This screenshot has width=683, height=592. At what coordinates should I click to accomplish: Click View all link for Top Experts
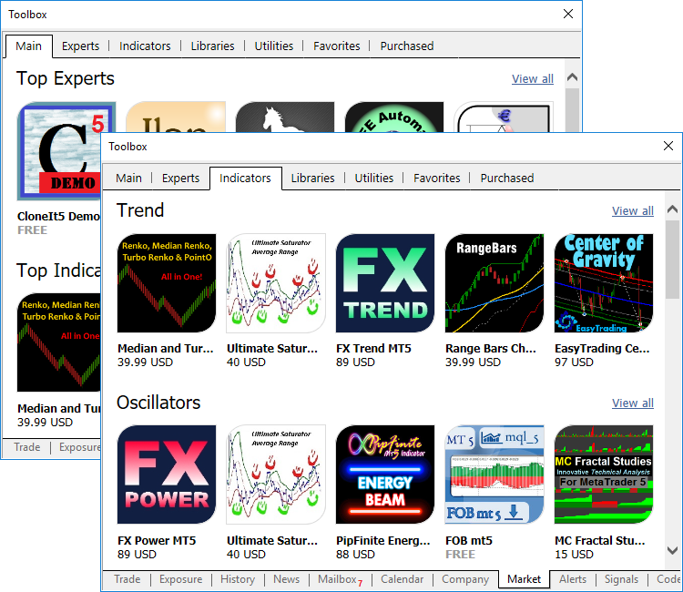coord(532,79)
